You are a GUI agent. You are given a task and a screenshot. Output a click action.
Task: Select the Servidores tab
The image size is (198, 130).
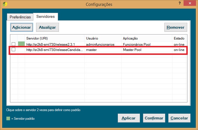coord(46,16)
